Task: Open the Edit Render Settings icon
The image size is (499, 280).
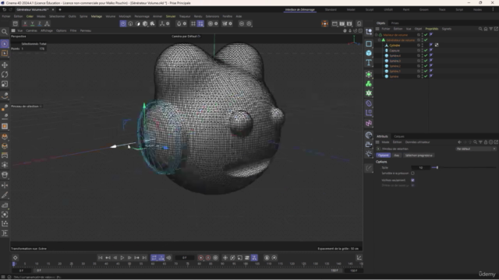Action: (x=349, y=23)
